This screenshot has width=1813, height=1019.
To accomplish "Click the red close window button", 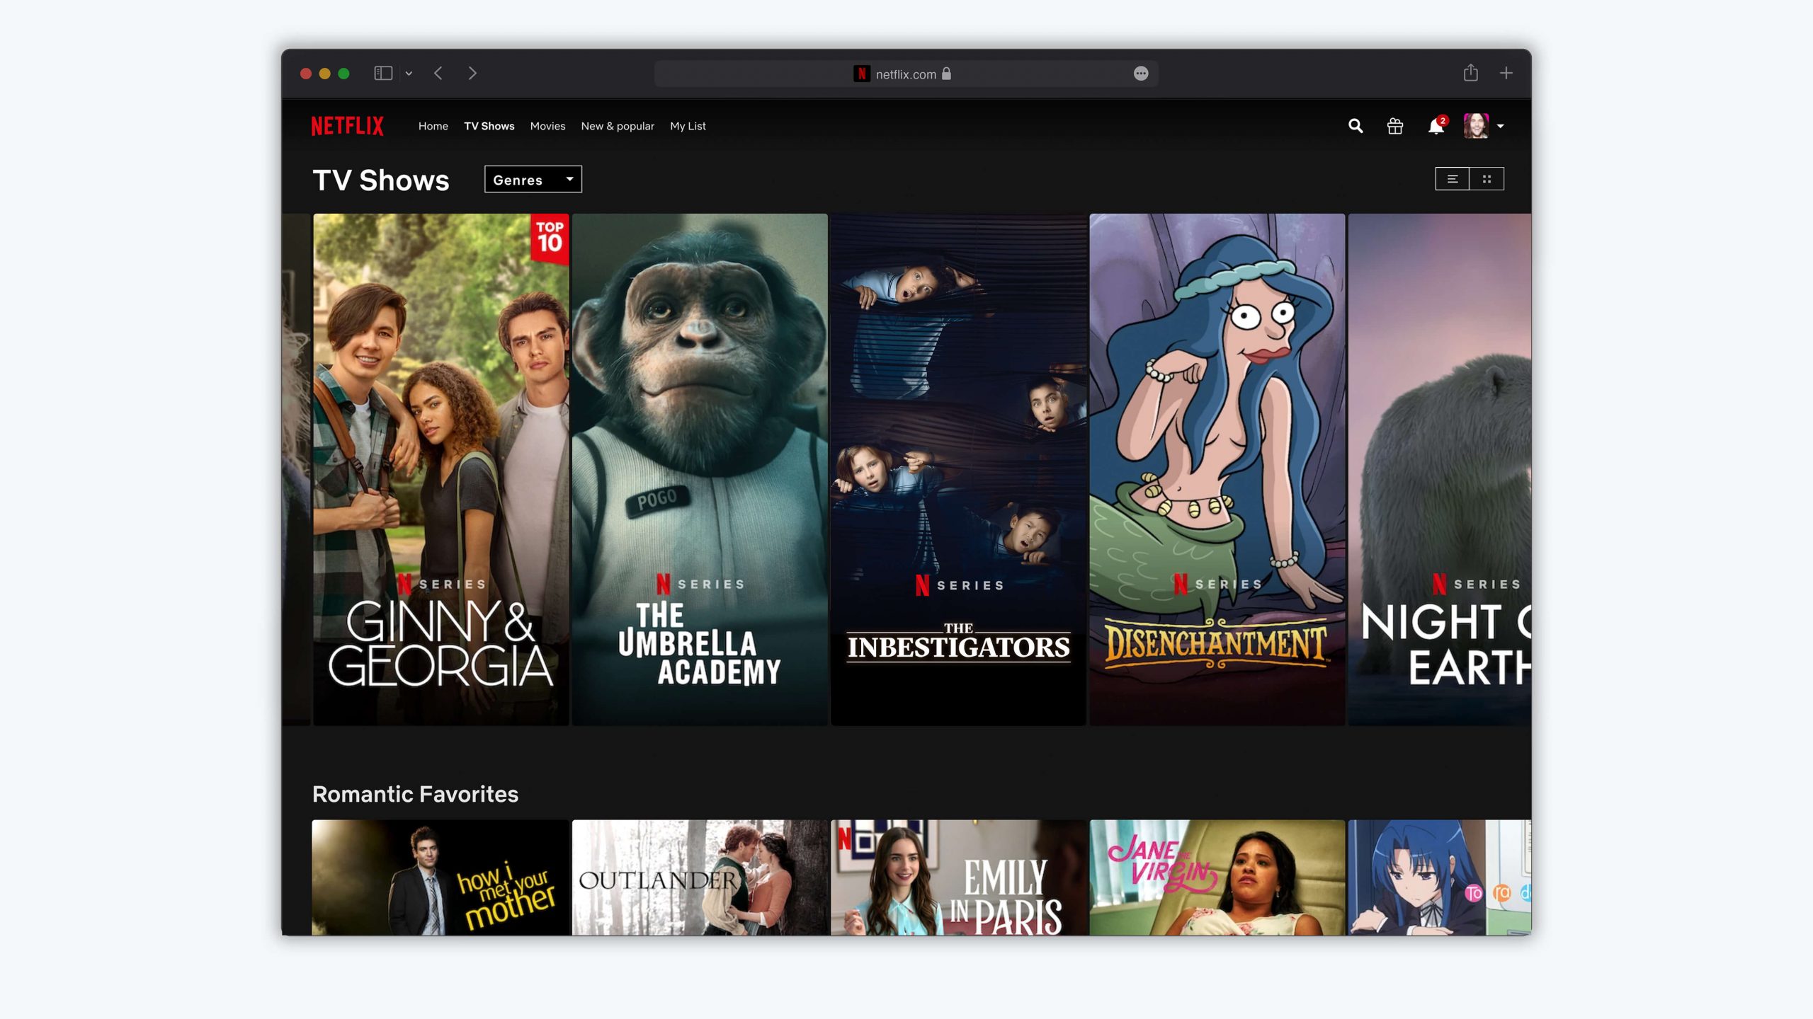I will tap(306, 74).
